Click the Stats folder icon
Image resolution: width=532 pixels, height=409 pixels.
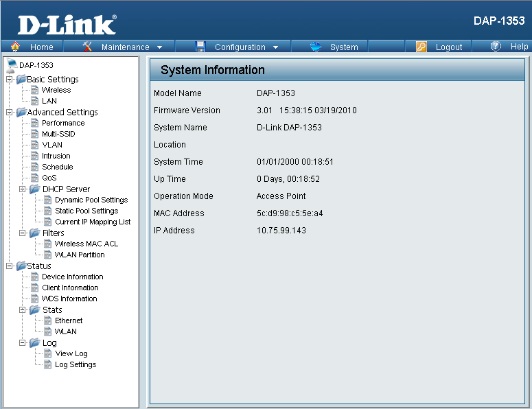34,309
